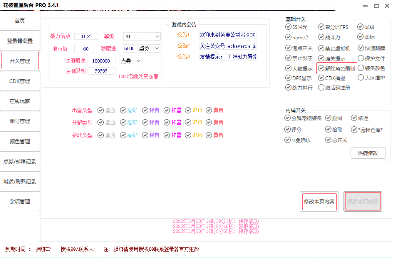Open the 首页 sidebar tab
Screen dimensions: 394x258
20,21
